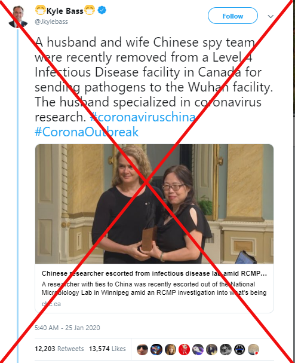Click the first liker avatar with sunglasses
This screenshot has width=295, height=363.
click(142, 350)
